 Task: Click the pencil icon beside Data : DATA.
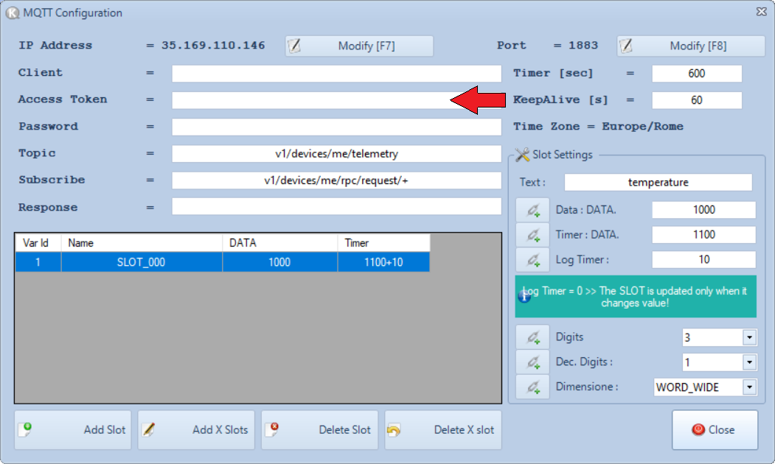532,211
